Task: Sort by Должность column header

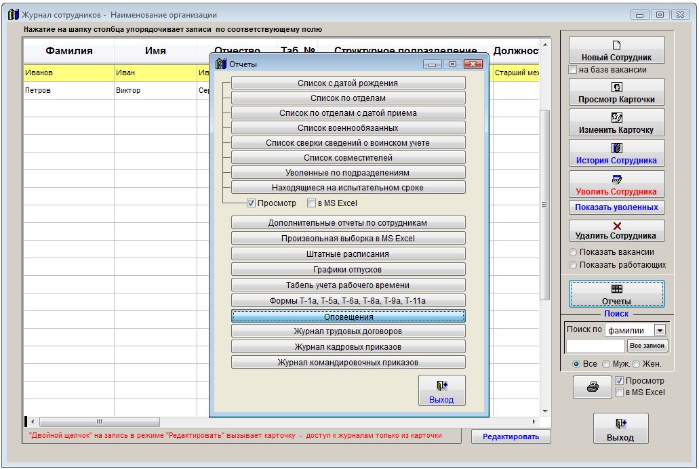Action: [x=515, y=51]
